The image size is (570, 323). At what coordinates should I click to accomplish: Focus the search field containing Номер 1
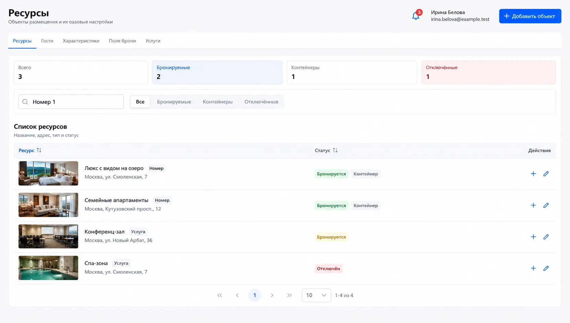point(71,102)
